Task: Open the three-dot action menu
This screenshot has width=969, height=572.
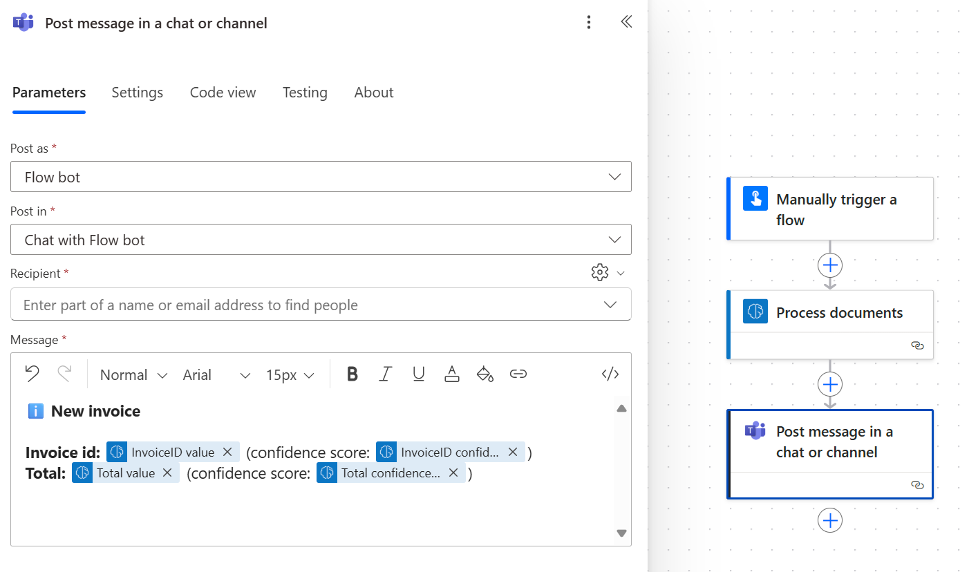Action: click(589, 22)
